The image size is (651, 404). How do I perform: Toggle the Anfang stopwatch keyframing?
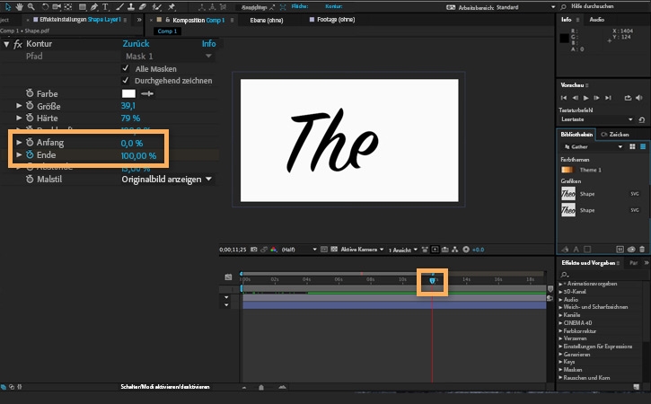[30, 142]
